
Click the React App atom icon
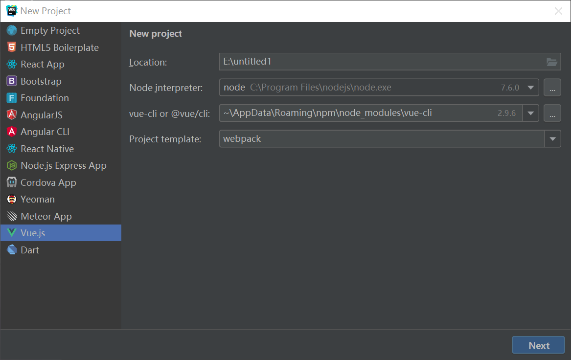pos(12,65)
